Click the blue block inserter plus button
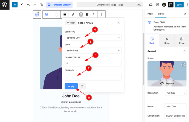The image size is (189, 122). tap(15, 5)
